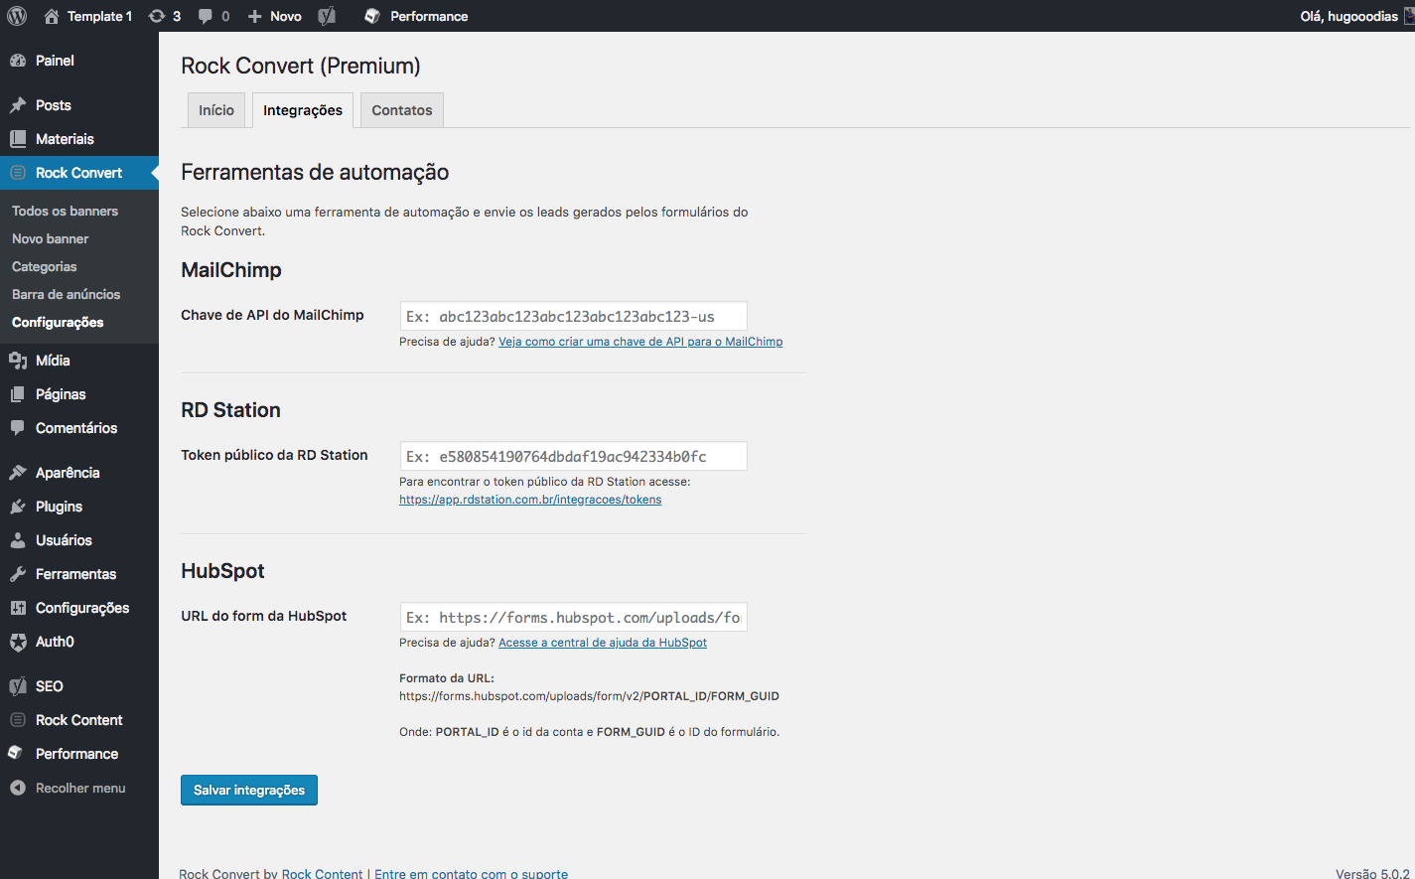Open Plugins menu label in sidebar
This screenshot has height=879, width=1415.
pyautogui.click(x=59, y=507)
